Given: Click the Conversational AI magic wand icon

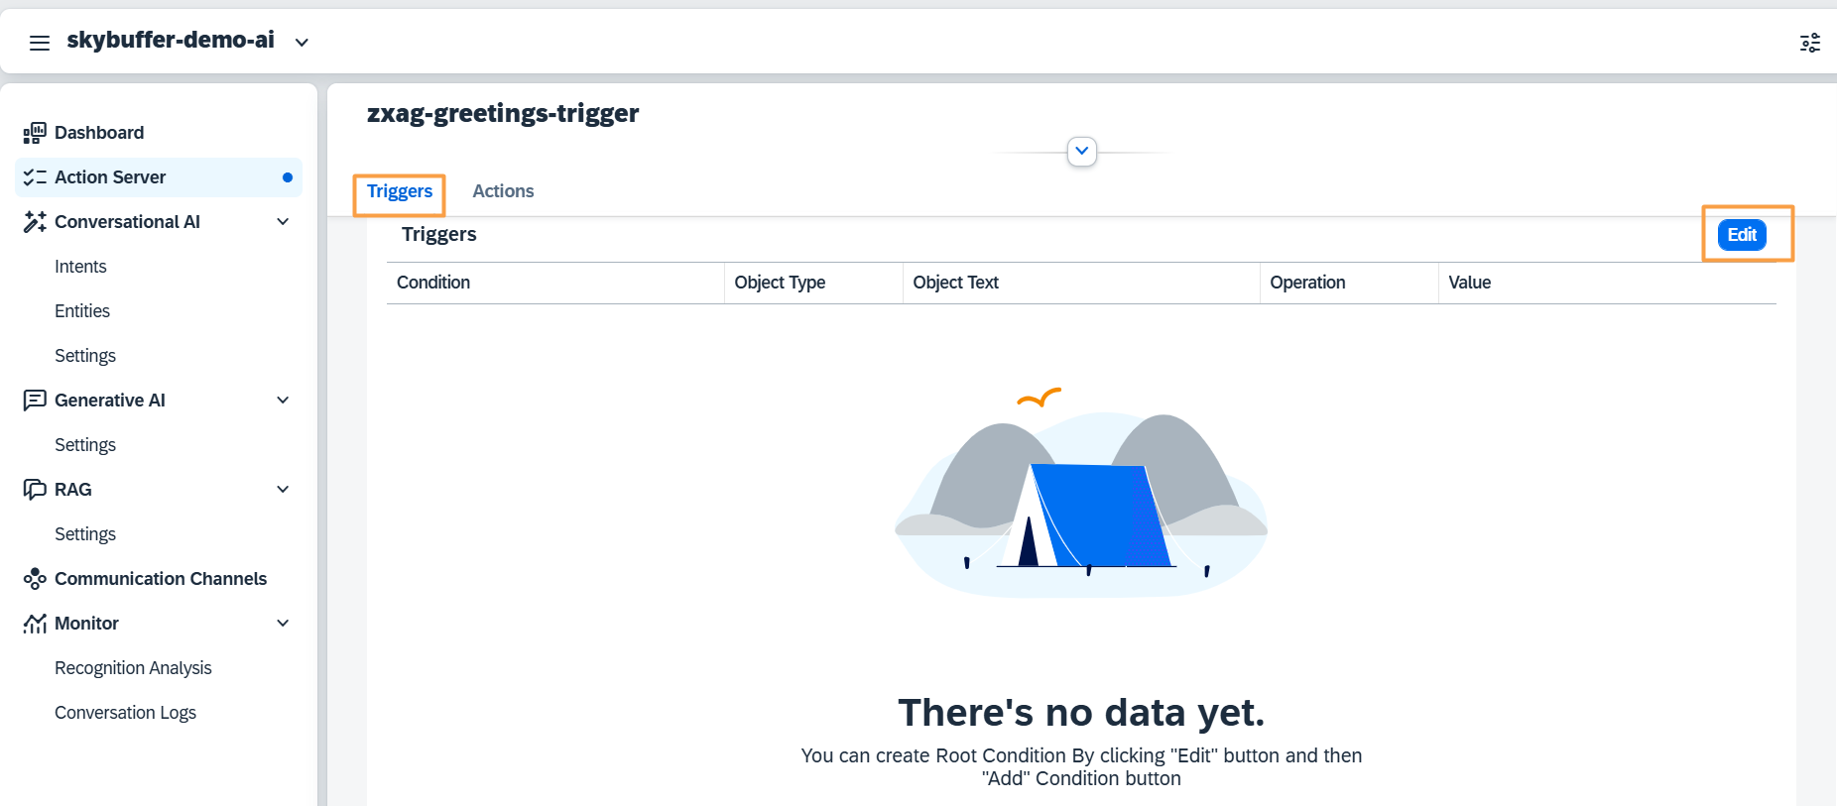Looking at the screenshot, I should tap(35, 222).
